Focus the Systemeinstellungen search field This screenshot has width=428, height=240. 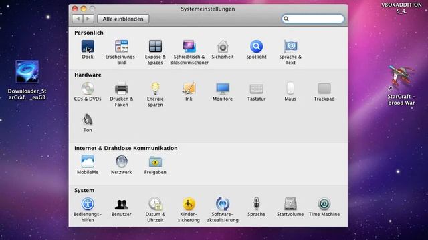tap(313, 19)
